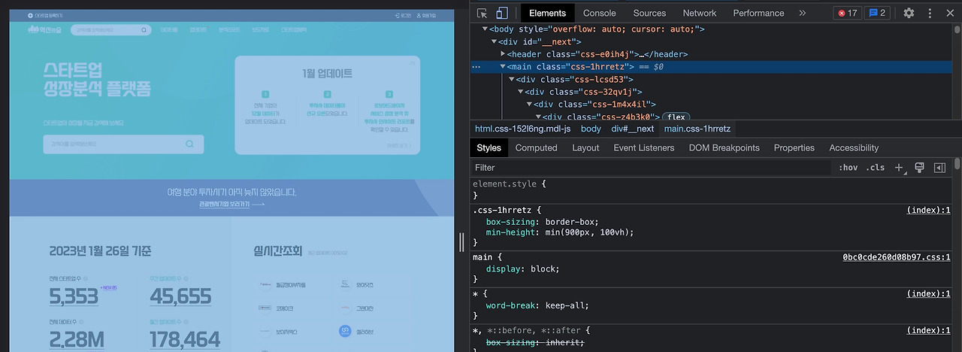Select the div#__next breadcrumb

tap(632, 129)
